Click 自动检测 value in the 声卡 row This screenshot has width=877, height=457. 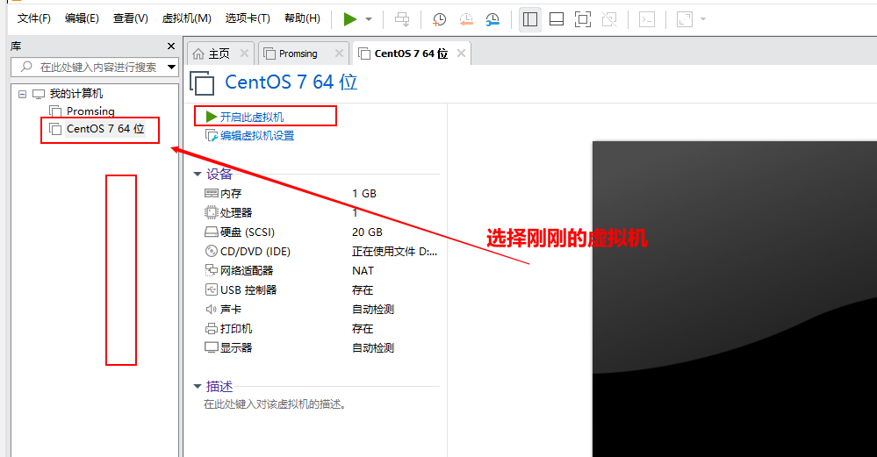(373, 309)
